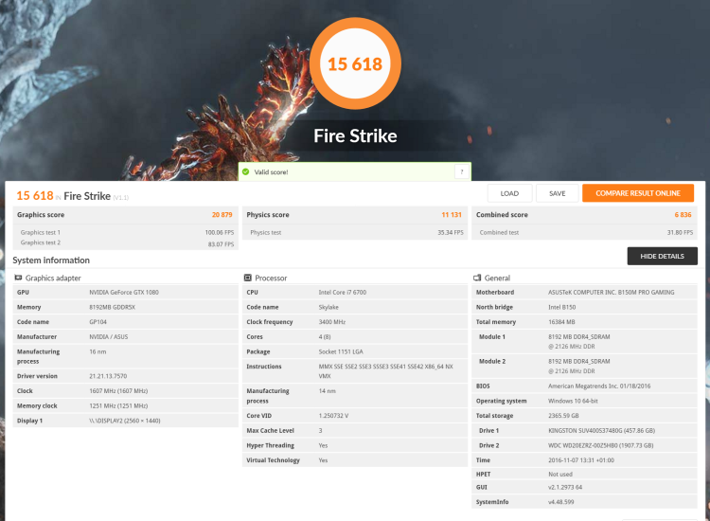Click the CPU Intel Core i7 6700 row
Image resolution: width=710 pixels, height=521 pixels.
click(x=355, y=292)
